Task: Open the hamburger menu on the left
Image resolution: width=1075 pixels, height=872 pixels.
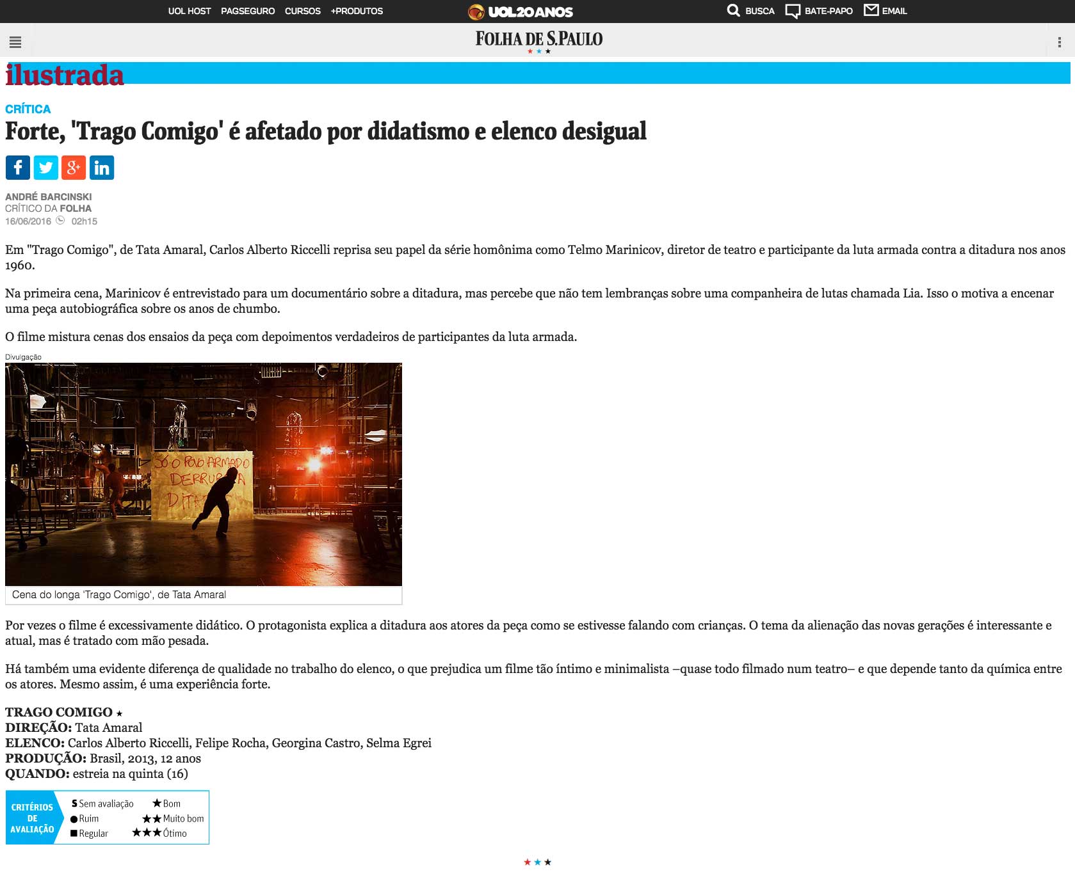Action: click(16, 42)
